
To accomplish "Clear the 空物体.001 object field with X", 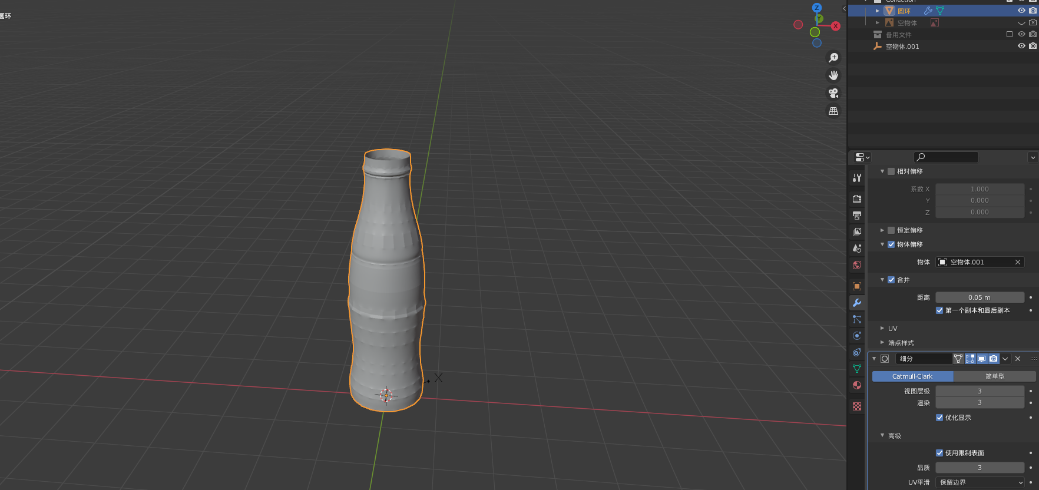I will tap(1018, 262).
